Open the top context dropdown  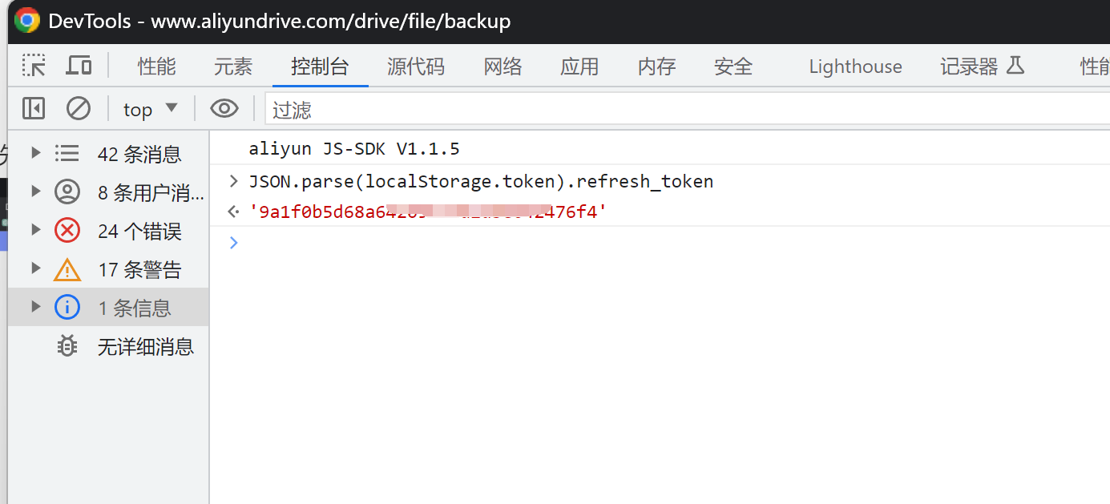[x=150, y=109]
